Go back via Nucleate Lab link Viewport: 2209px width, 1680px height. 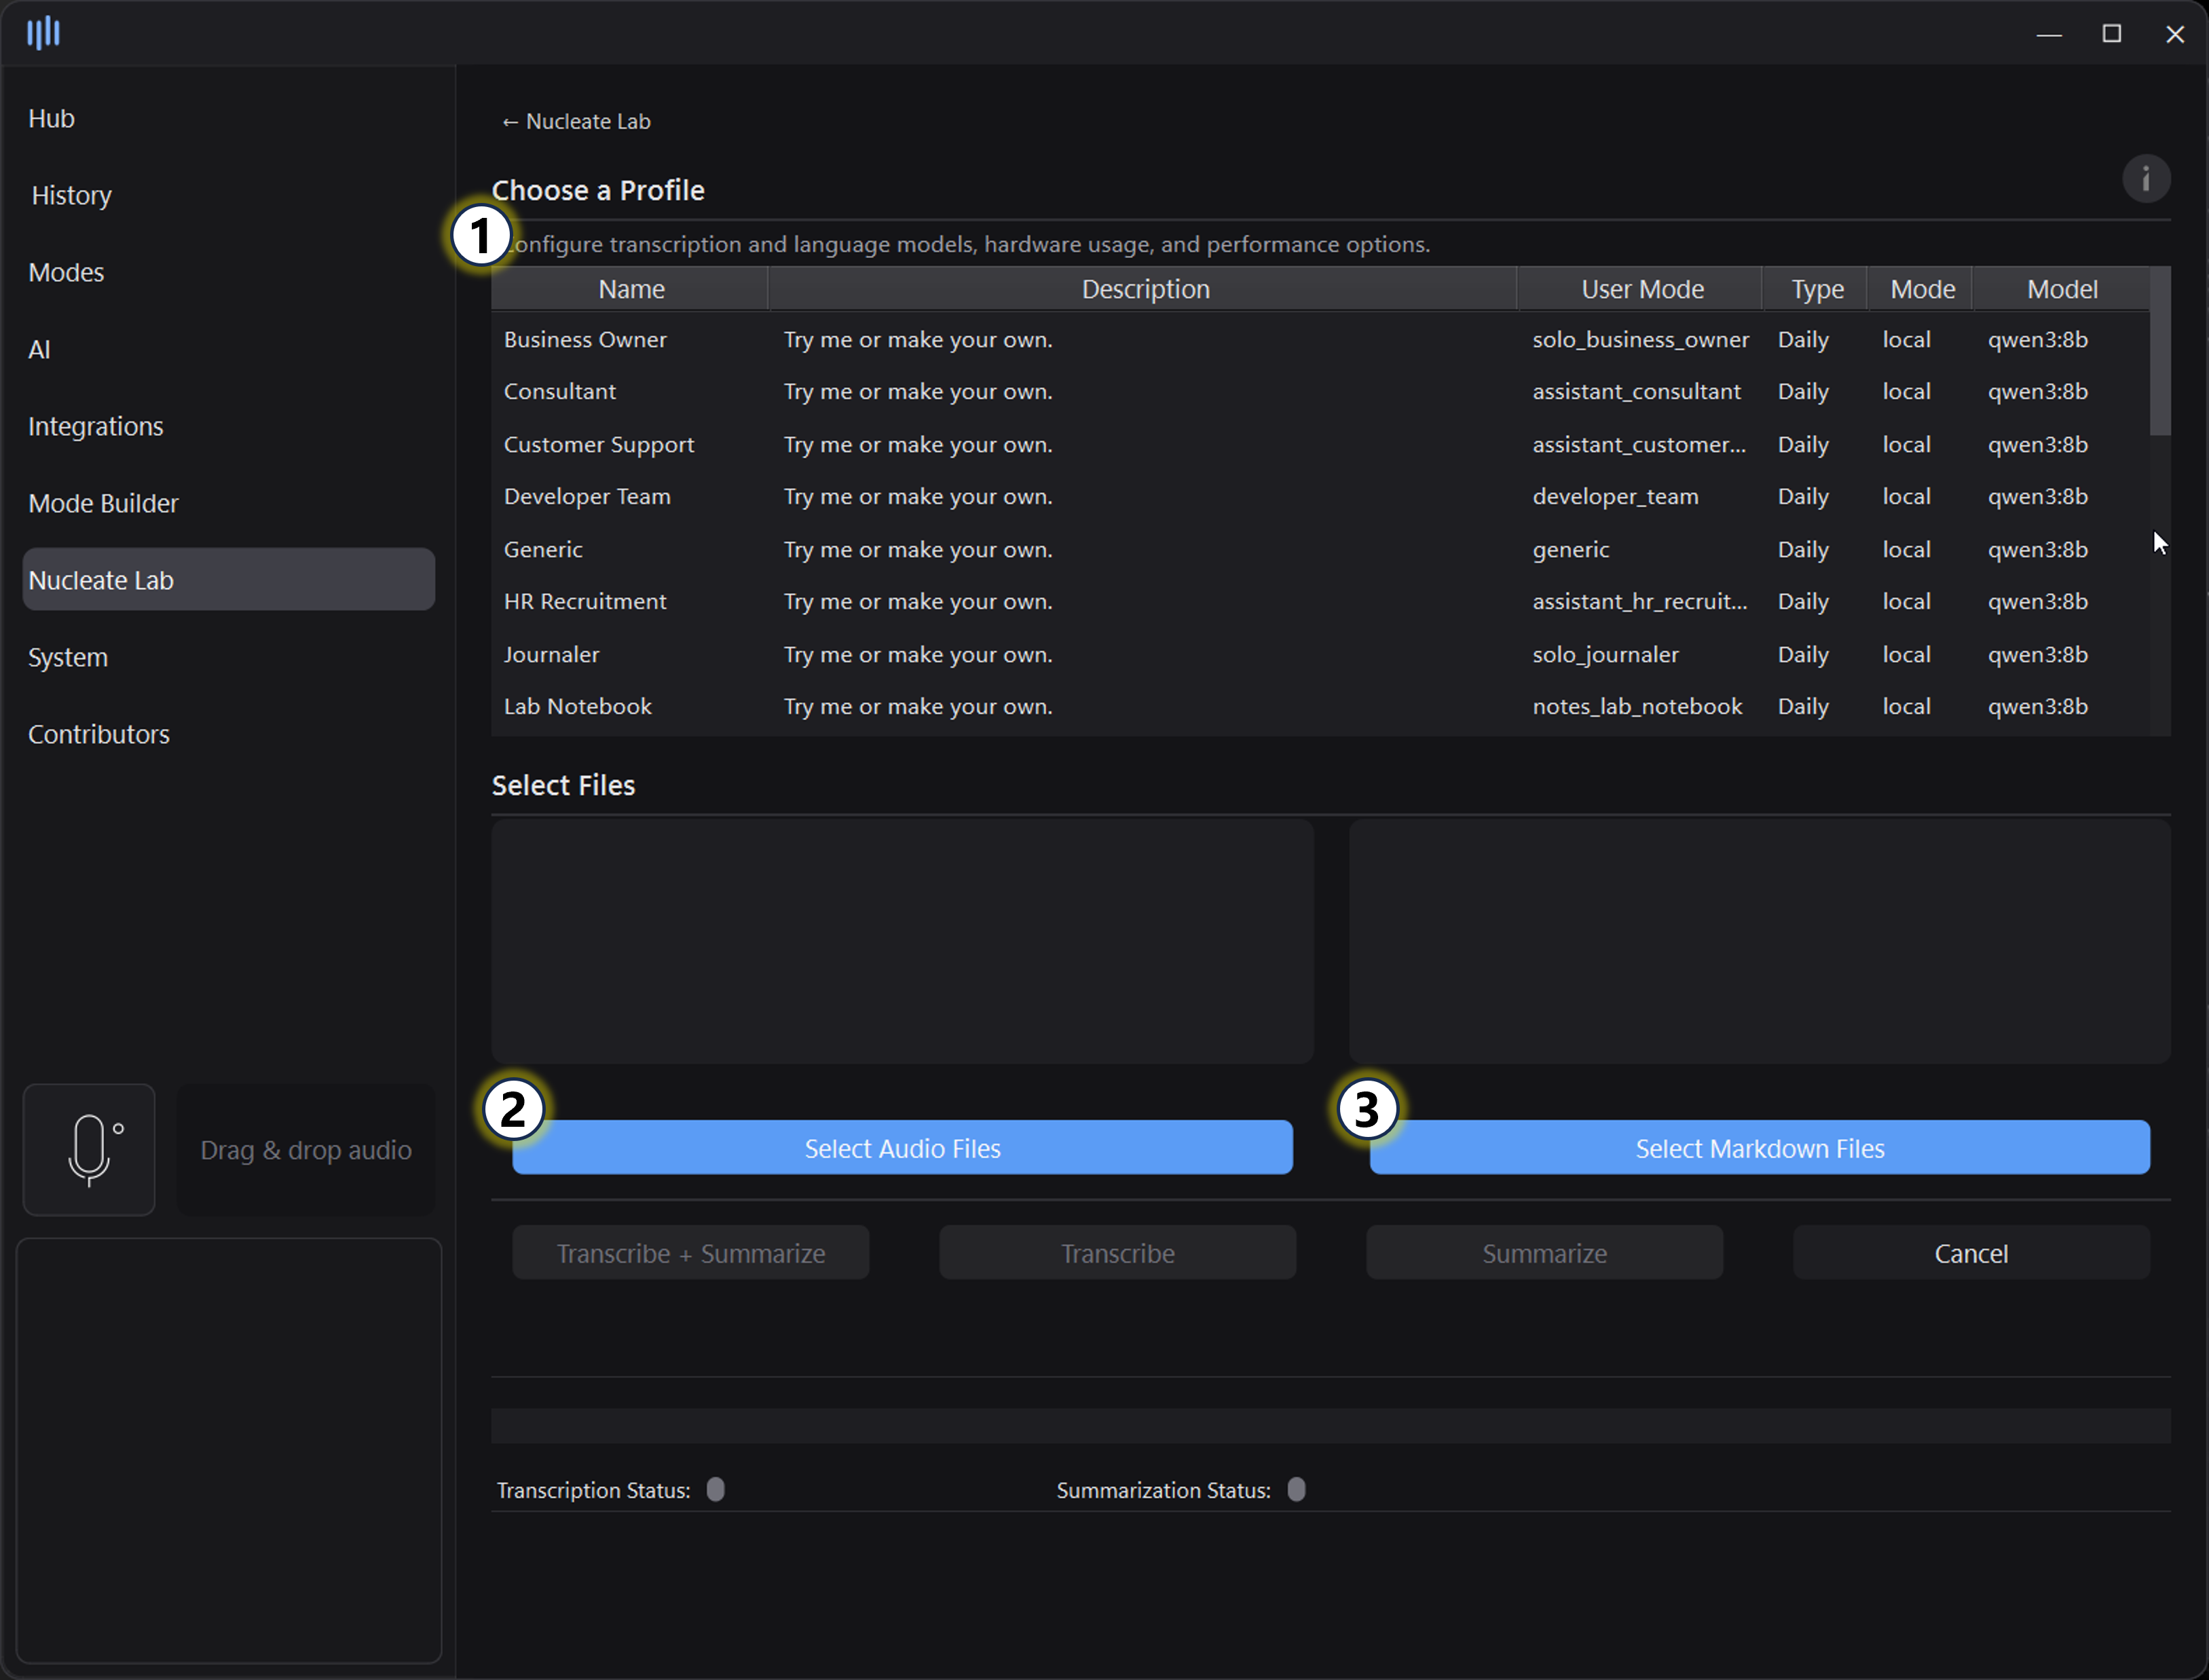point(576,121)
